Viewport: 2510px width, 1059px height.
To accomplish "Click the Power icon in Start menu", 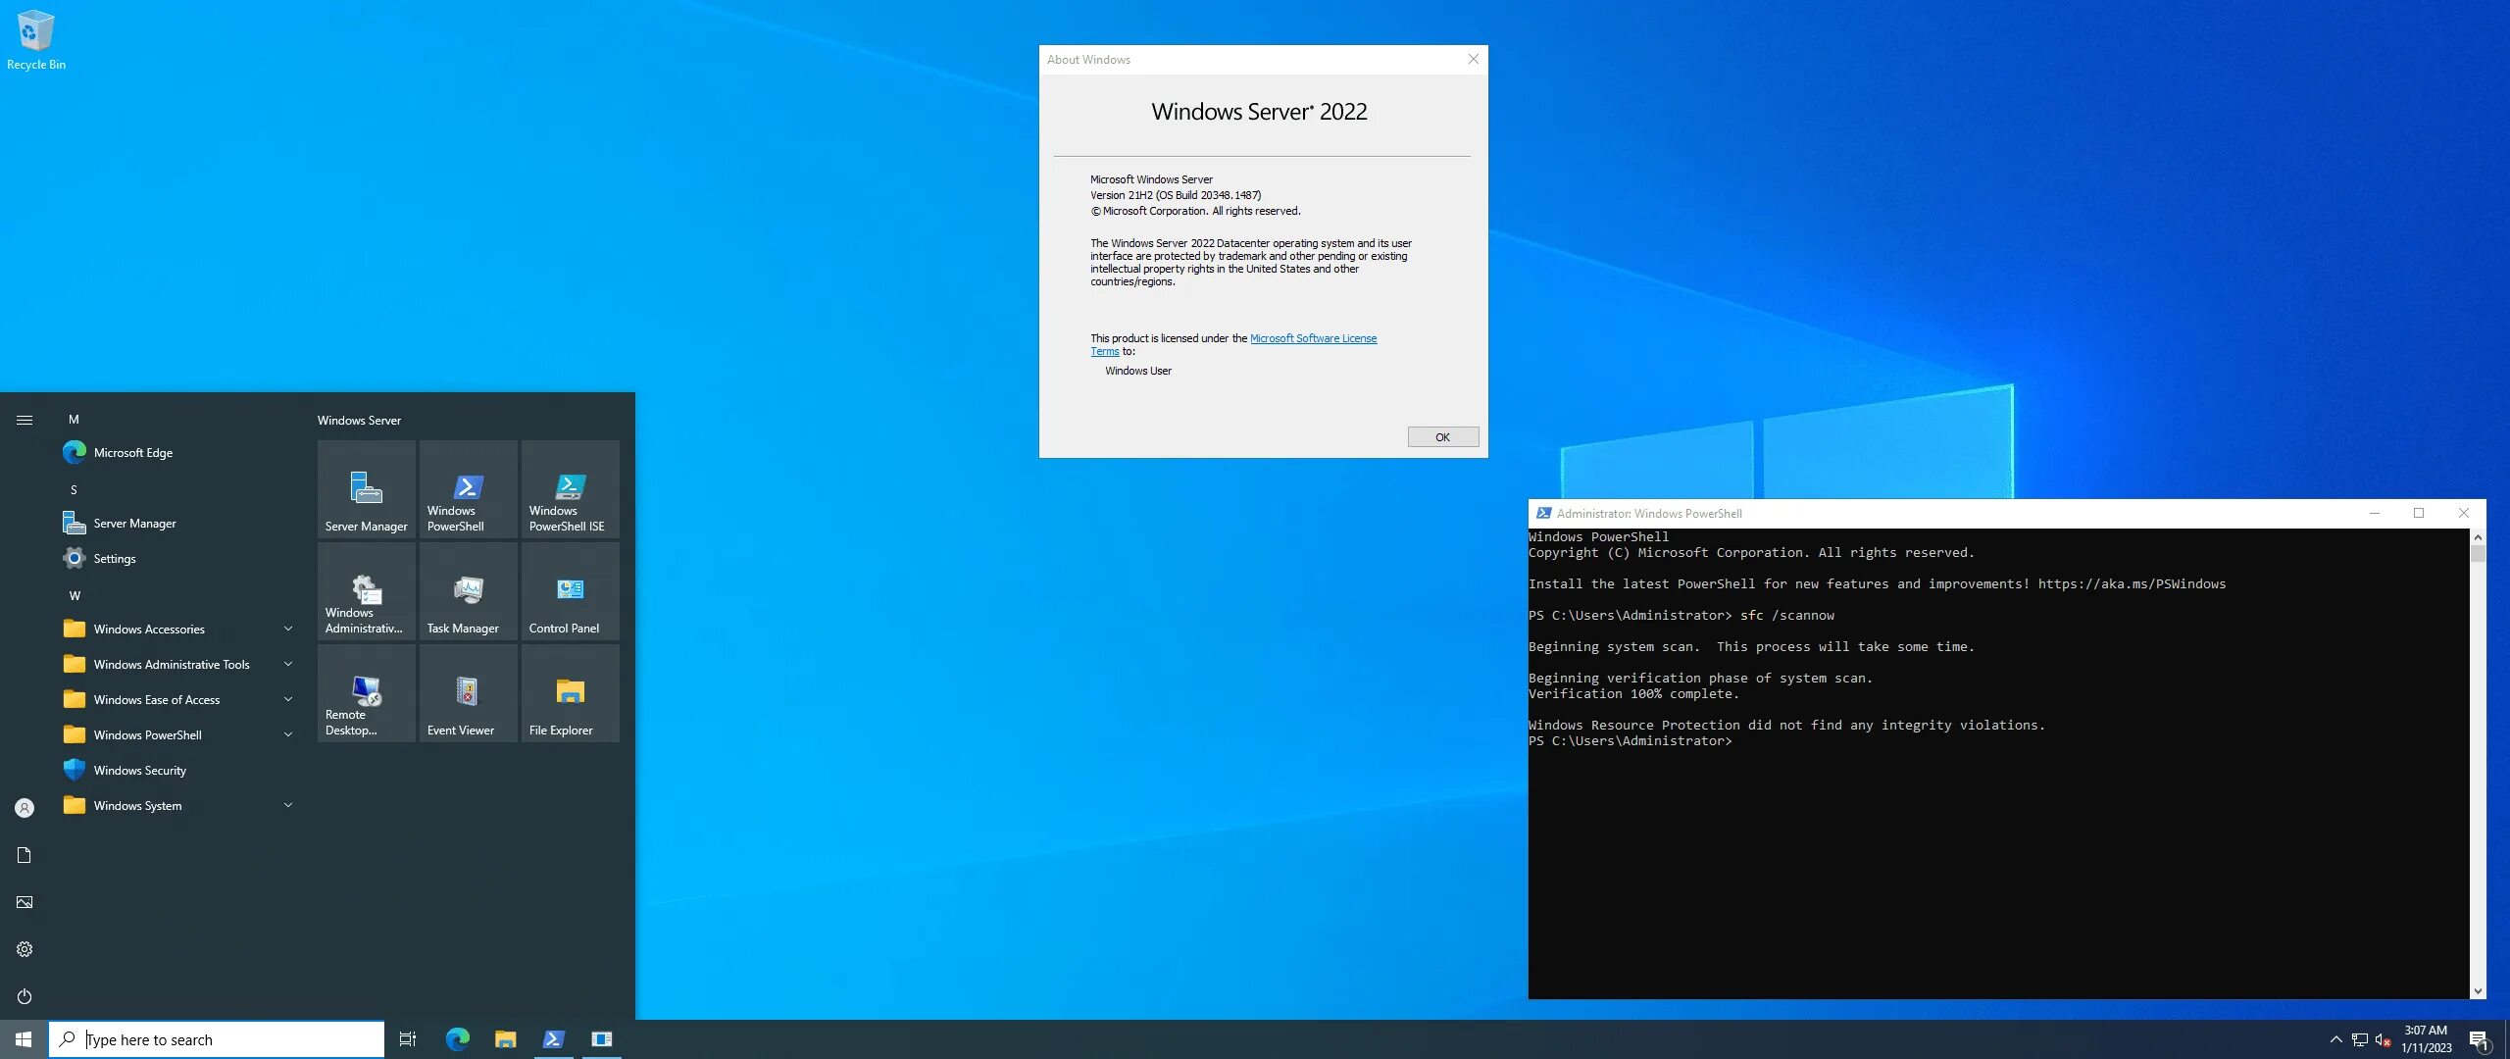I will point(25,996).
